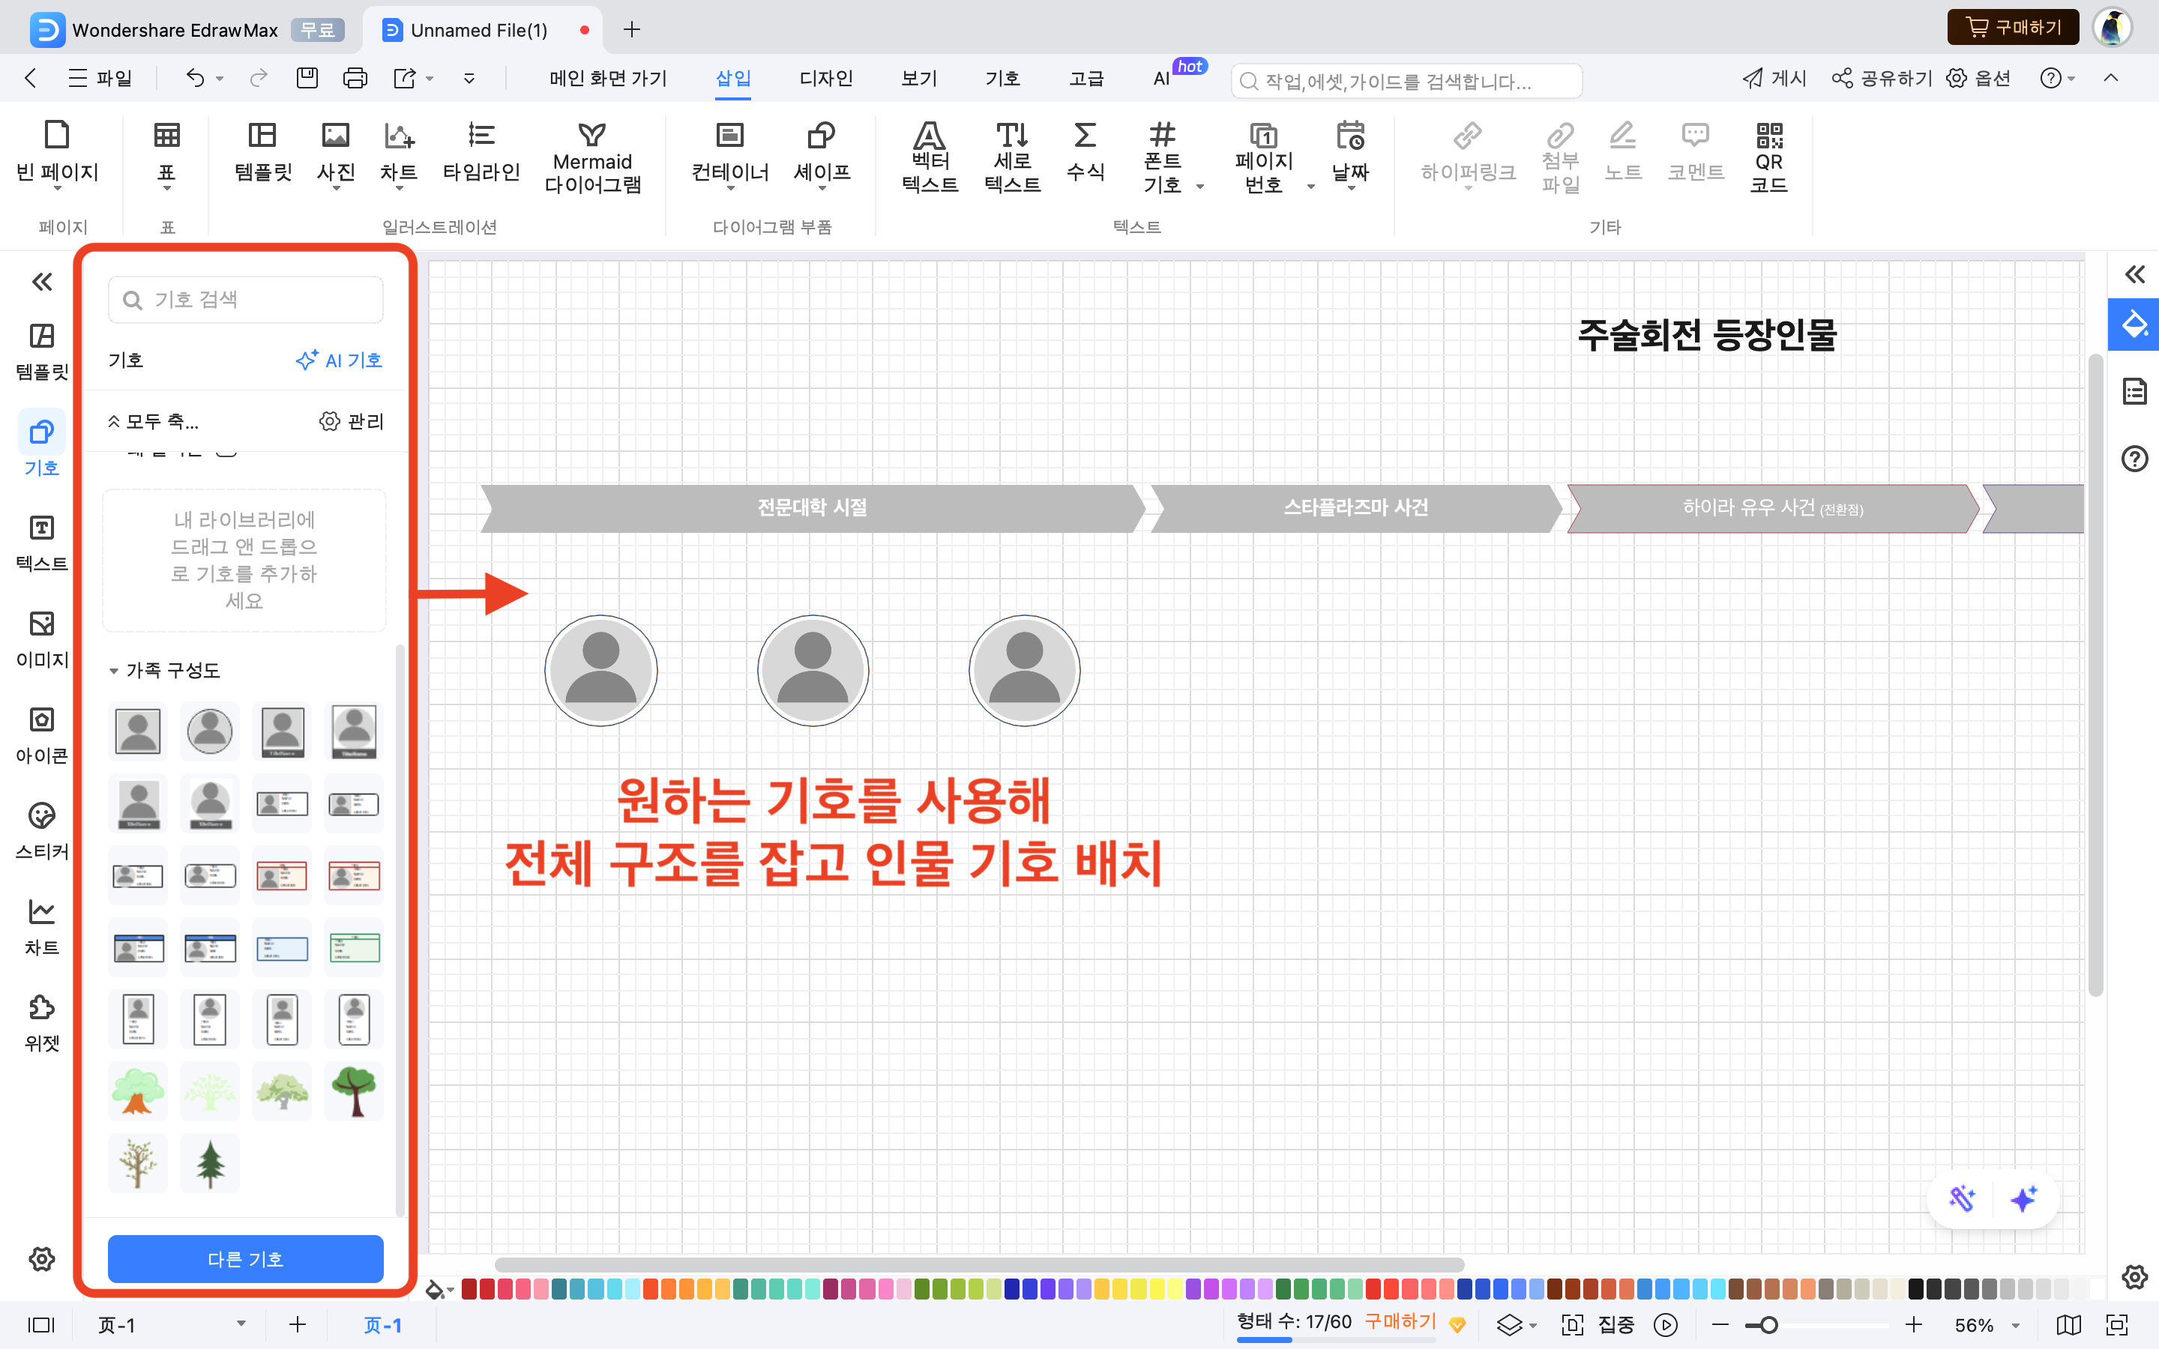This screenshot has height=1349, width=2159.
Task: Open Mermaid 다이어그램 tool
Action: tap(592, 158)
